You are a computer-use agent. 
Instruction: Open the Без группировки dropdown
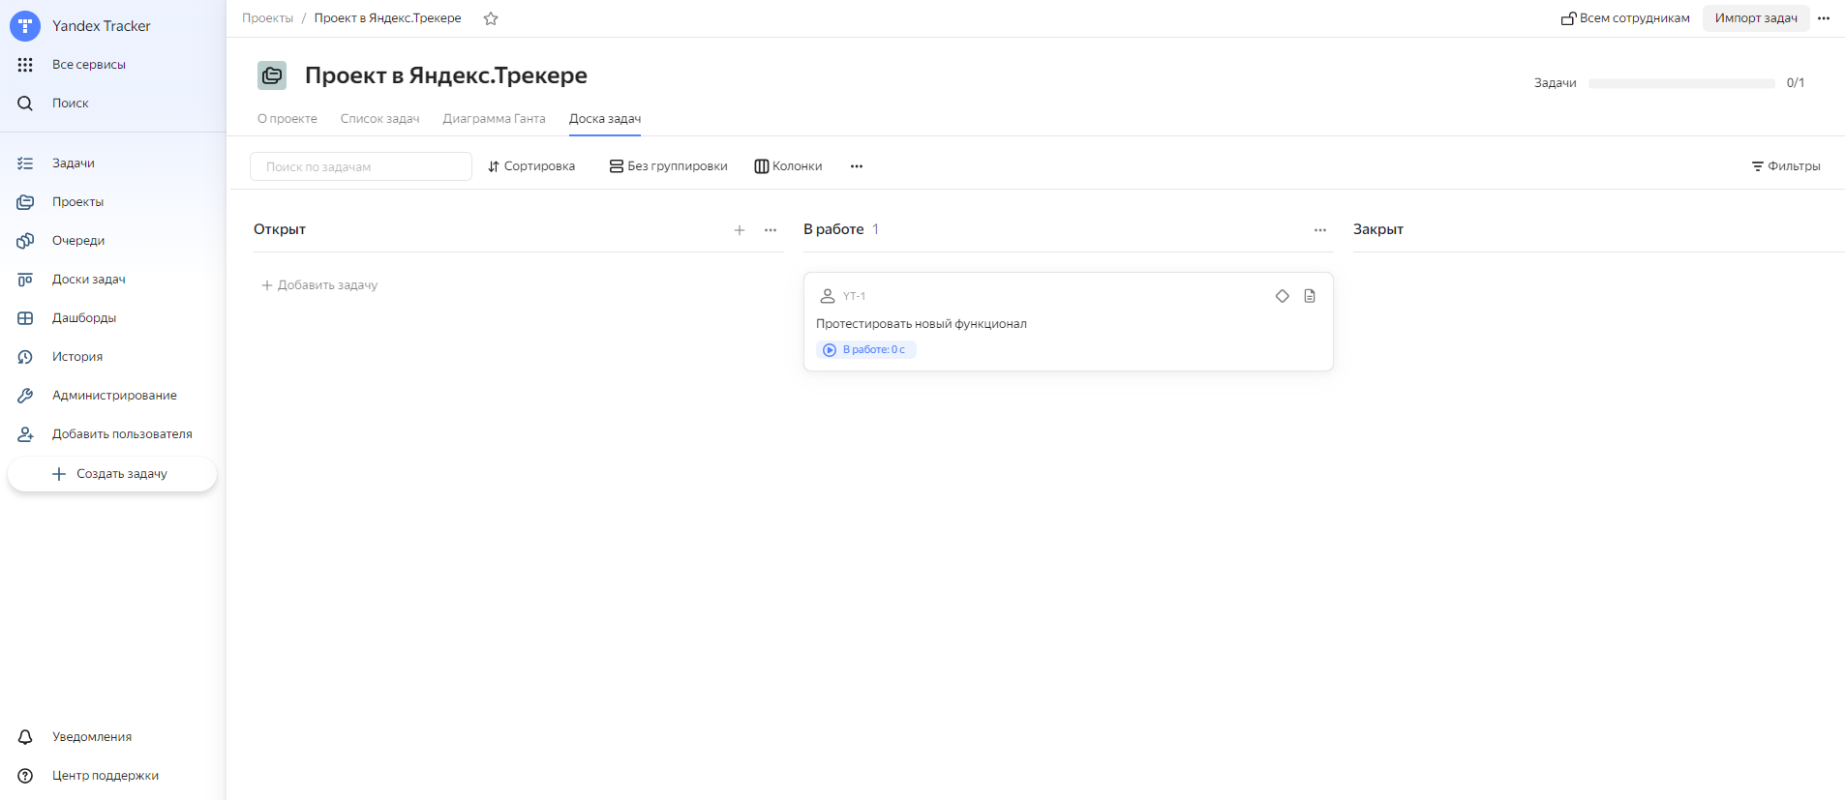click(x=668, y=166)
